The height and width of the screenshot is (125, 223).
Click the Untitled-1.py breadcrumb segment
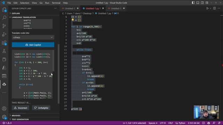click(105, 13)
